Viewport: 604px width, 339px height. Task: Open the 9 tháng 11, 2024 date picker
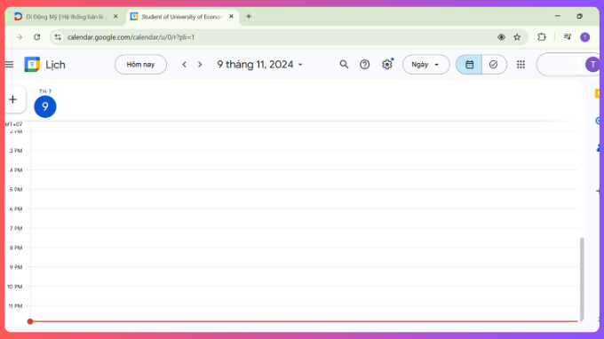pyautogui.click(x=259, y=64)
